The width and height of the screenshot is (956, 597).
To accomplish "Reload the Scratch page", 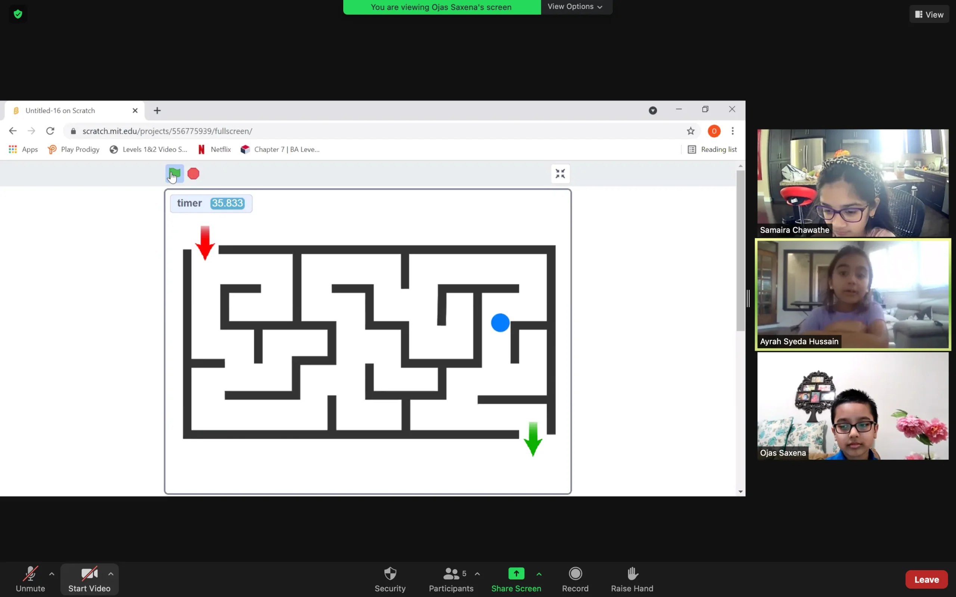I will tap(50, 131).
